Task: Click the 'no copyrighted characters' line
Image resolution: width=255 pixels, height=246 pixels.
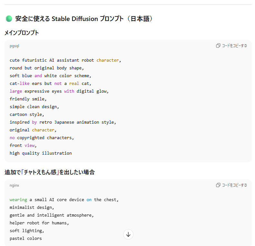Action: (42, 138)
